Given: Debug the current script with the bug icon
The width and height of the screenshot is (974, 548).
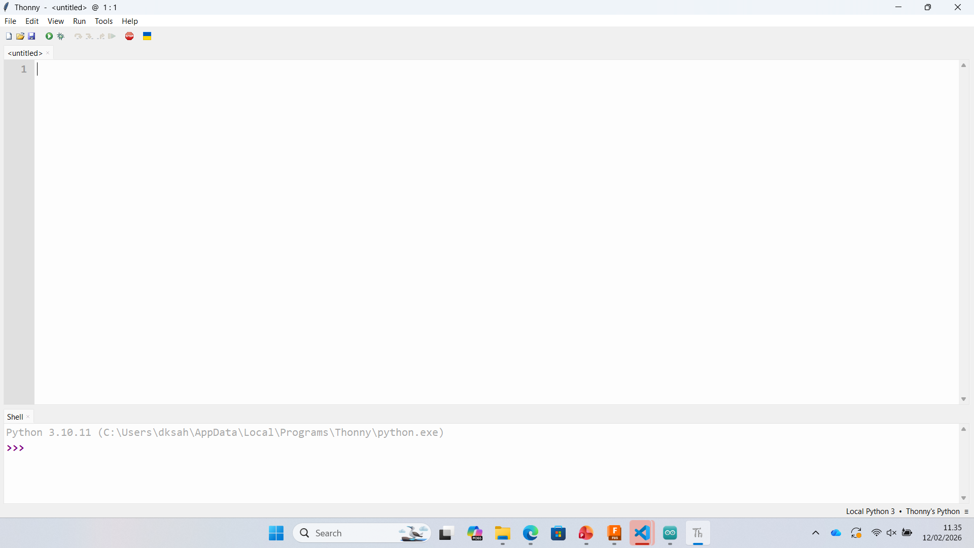Looking at the screenshot, I should [x=61, y=36].
